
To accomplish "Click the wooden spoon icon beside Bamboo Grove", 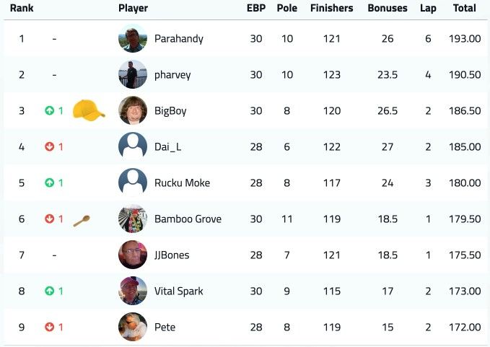I will point(82,221).
